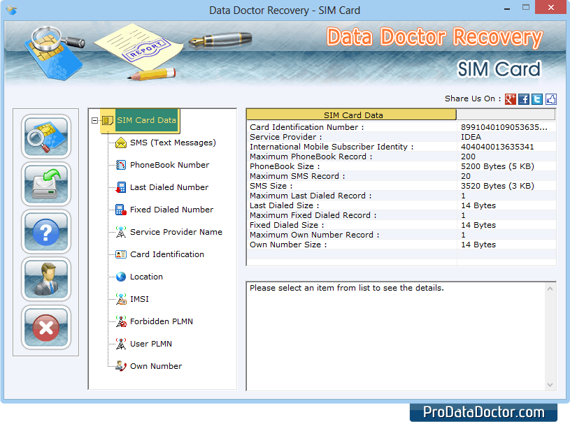
Task: Click the value 5200 Bytes (5 KB)
Action: coord(497,166)
